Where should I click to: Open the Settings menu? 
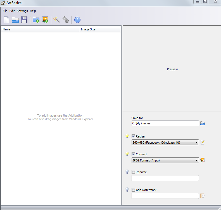tap(22, 11)
